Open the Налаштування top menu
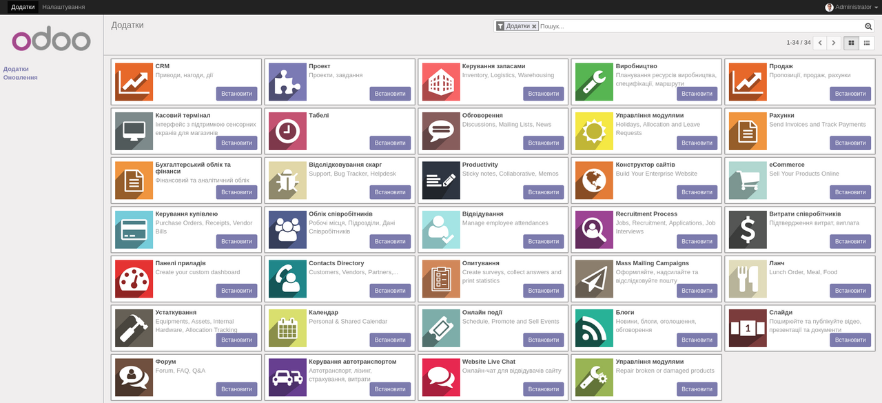Viewport: 882px width, 403px height. [x=63, y=7]
